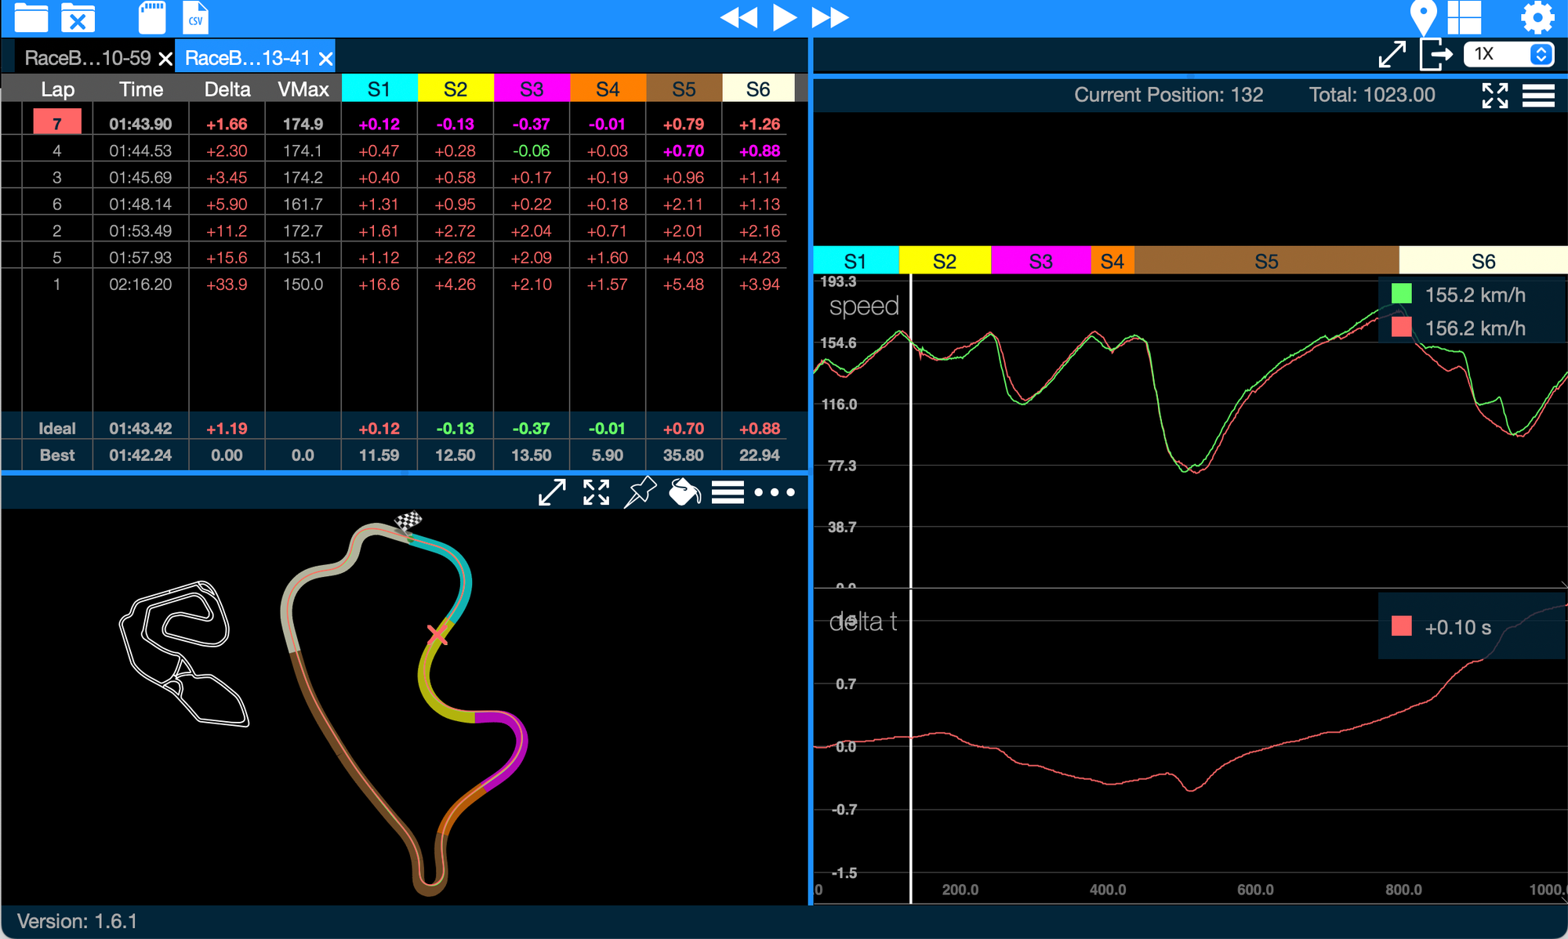Screen dimensions: 1568x939
Task: Click the pin icon above the map
Action: click(x=640, y=492)
